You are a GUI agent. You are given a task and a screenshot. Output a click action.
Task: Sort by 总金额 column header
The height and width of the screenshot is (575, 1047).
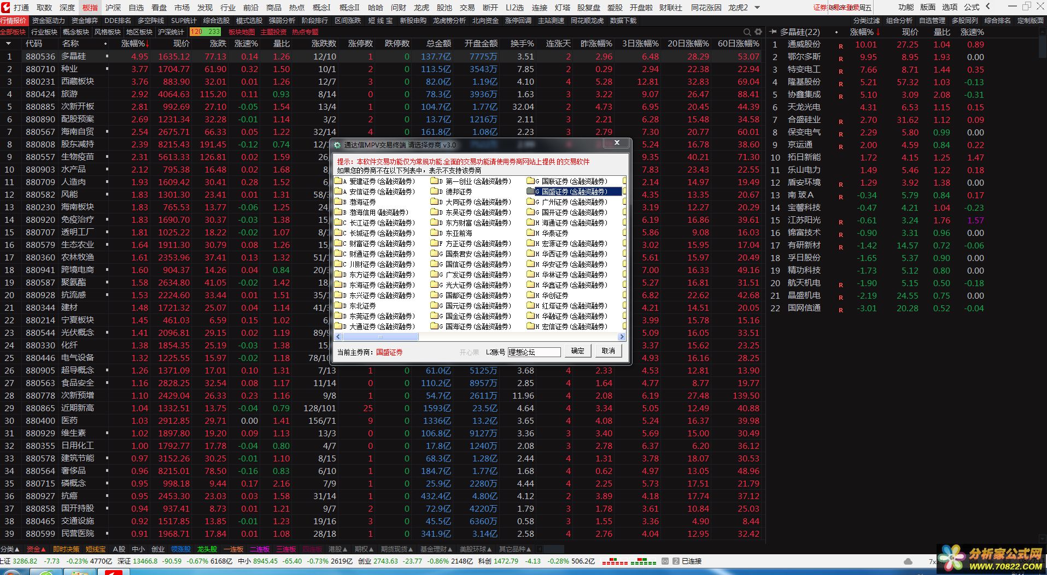coord(439,43)
